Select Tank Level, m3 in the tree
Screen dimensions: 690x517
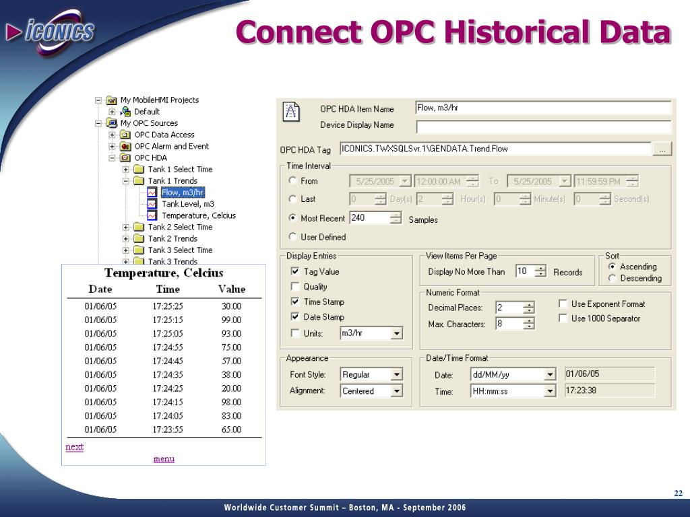(188, 204)
